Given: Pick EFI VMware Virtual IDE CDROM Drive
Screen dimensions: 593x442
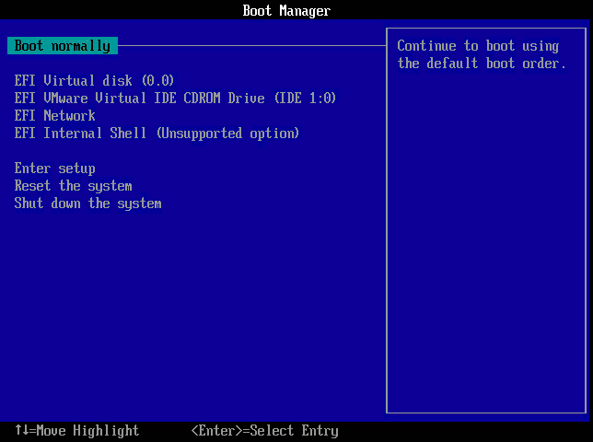Looking at the screenshot, I should [x=175, y=99].
